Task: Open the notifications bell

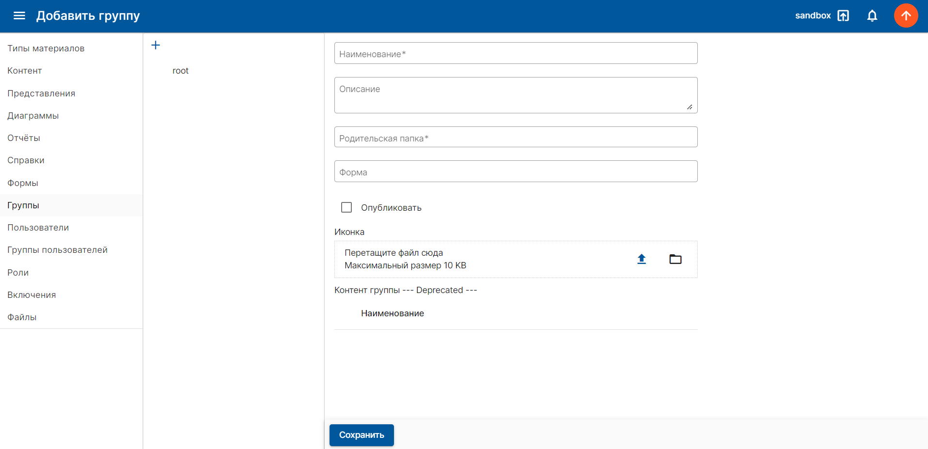Action: 872,15
